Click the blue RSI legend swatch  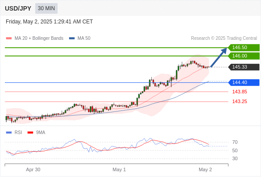[x=9, y=133]
